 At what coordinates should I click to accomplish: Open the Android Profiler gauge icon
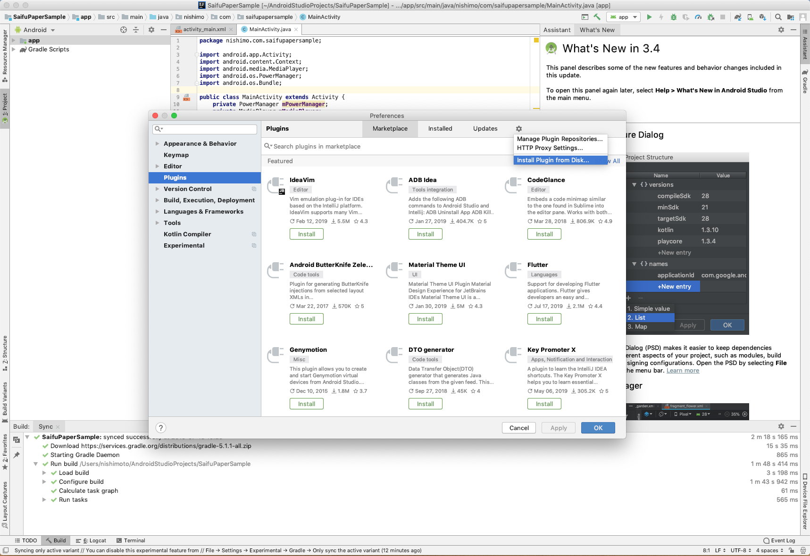698,17
